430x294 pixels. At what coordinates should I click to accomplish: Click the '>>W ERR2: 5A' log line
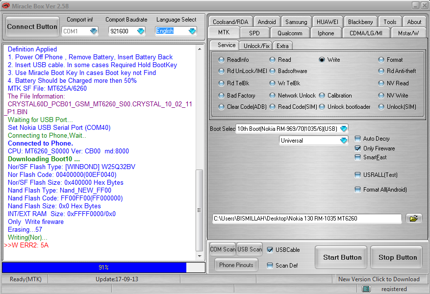[x=26, y=245]
